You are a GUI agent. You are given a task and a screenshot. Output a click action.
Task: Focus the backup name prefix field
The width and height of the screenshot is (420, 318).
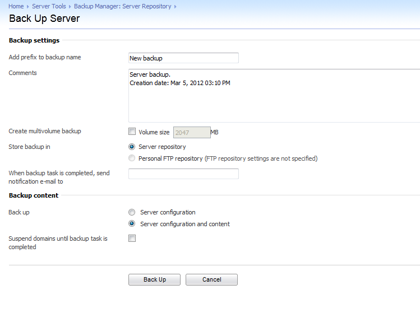[x=183, y=58]
